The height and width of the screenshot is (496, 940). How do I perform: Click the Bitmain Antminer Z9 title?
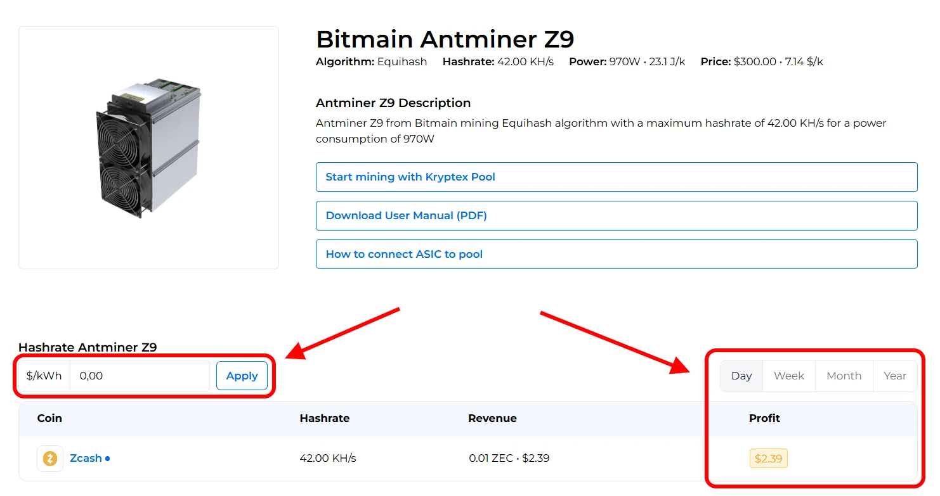[x=445, y=39]
